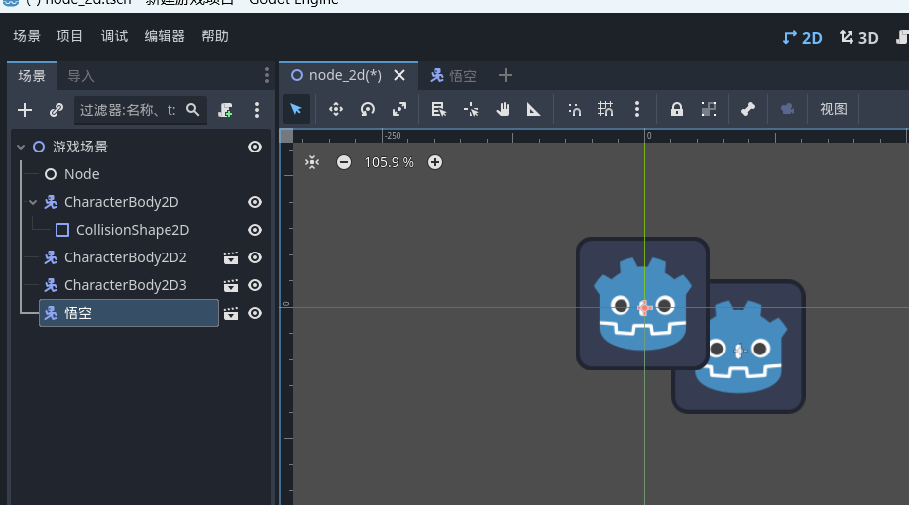
Task: Open the 调试 menu
Action: pos(114,37)
